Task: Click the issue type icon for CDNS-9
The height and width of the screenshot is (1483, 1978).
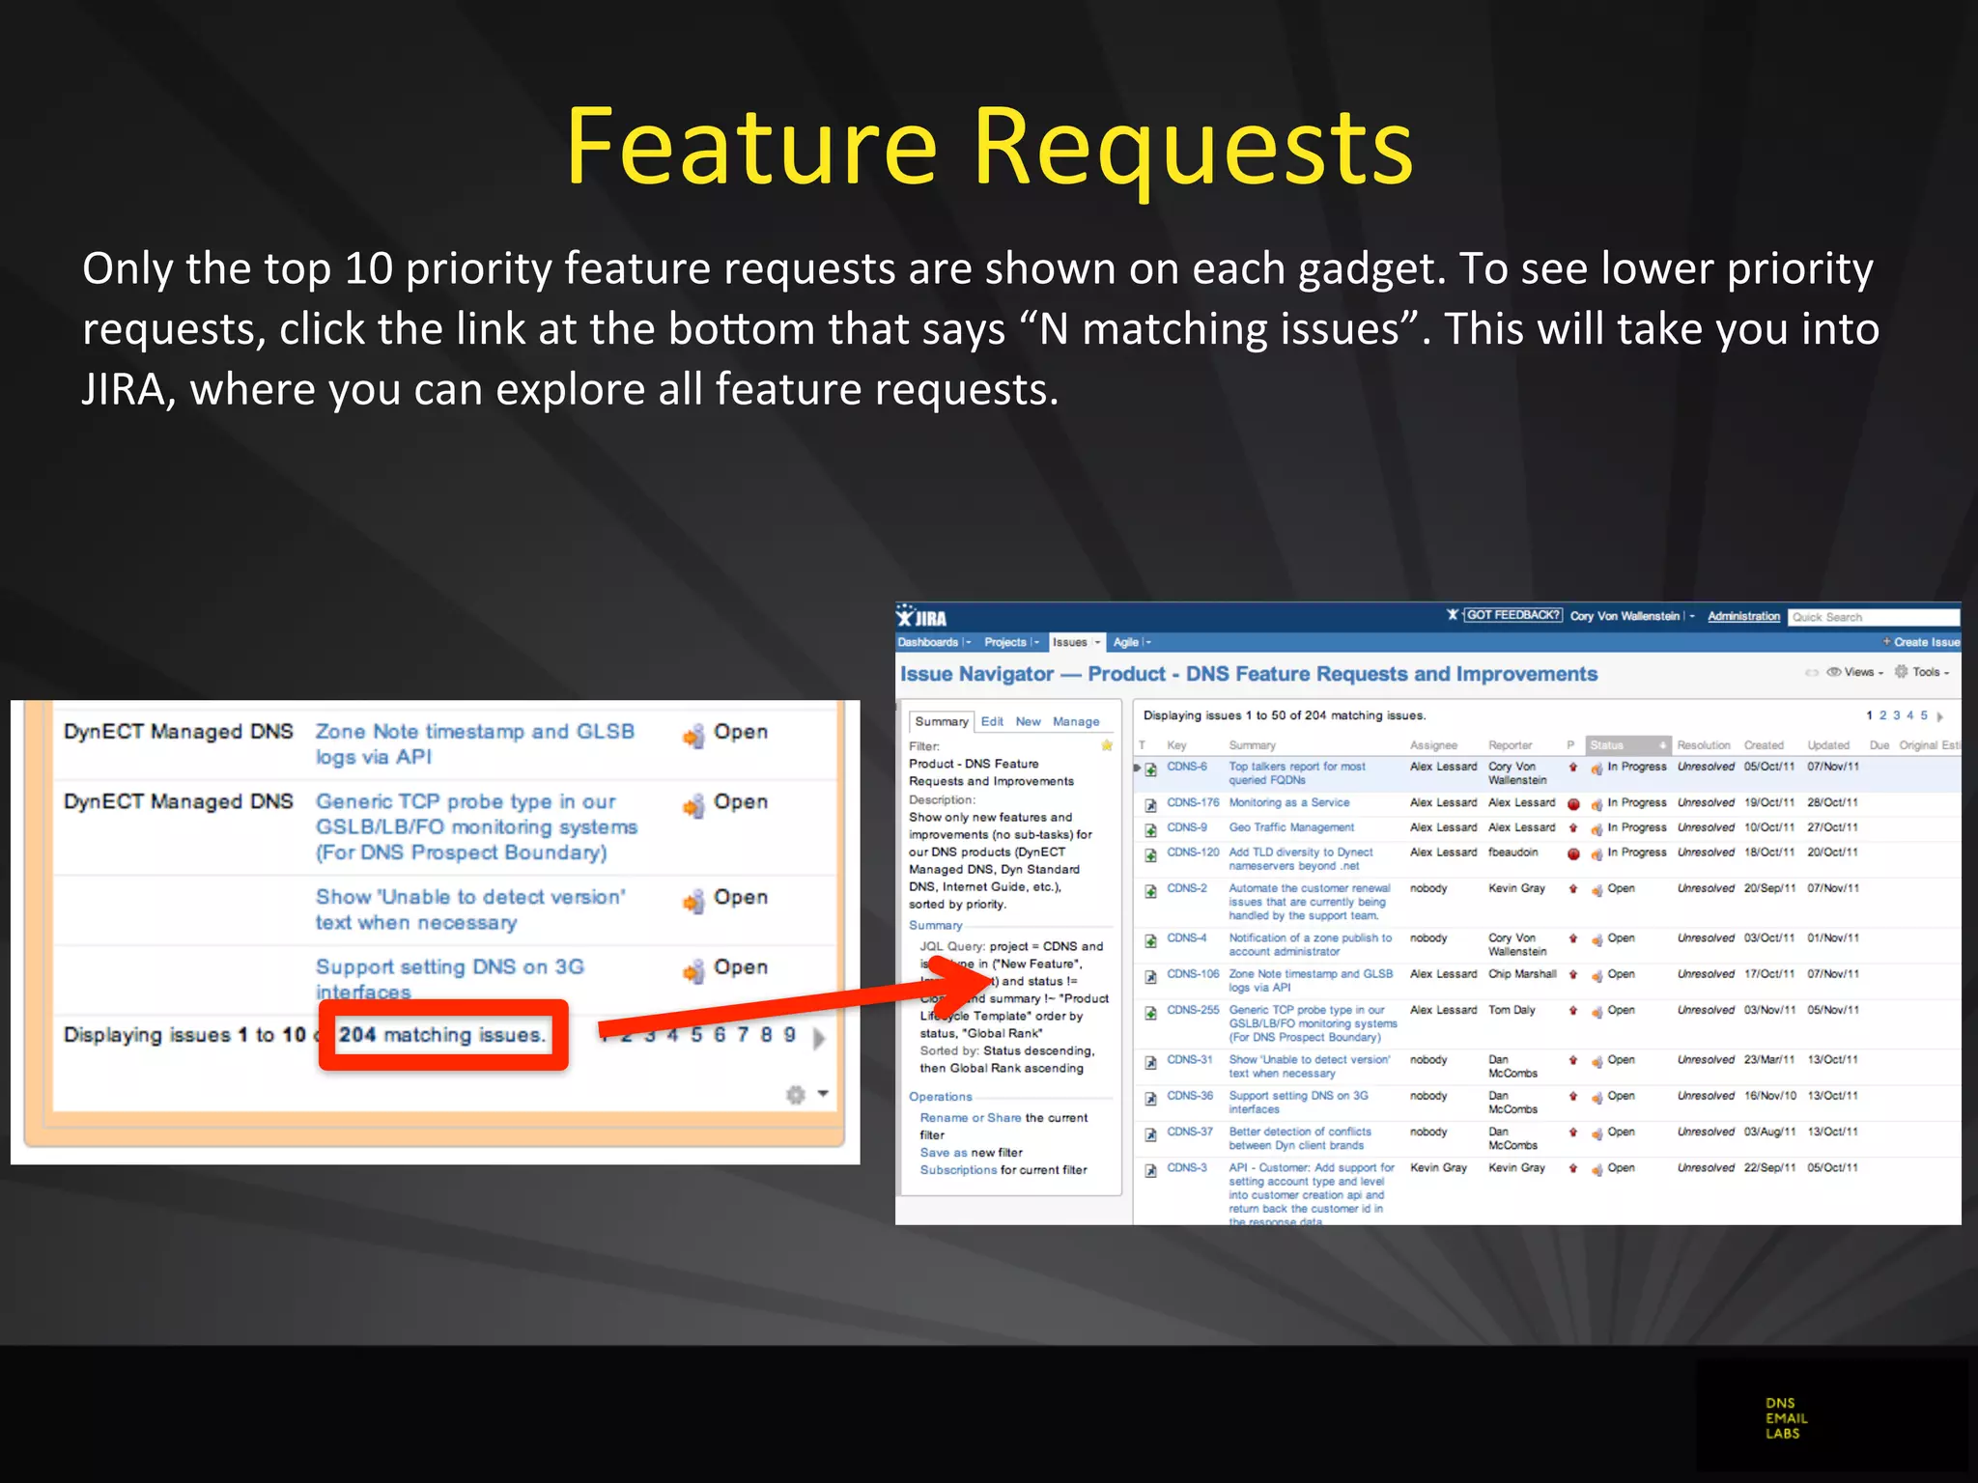Action: pos(1150,830)
